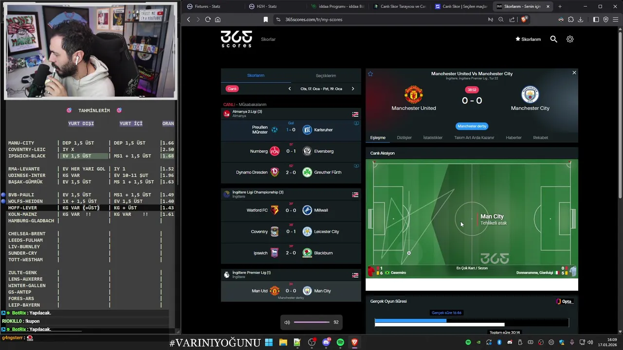This screenshot has width=623, height=350.
Task: Click the Manchester City crest in match header
Action: coord(530,94)
